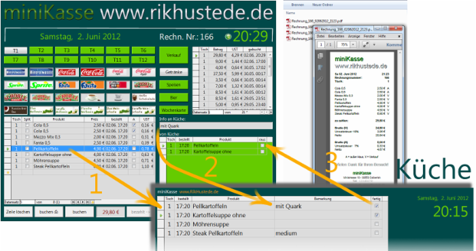Check the raus box for Pellkartoffeln
The height and width of the screenshot is (251, 476).
[x=262, y=146]
